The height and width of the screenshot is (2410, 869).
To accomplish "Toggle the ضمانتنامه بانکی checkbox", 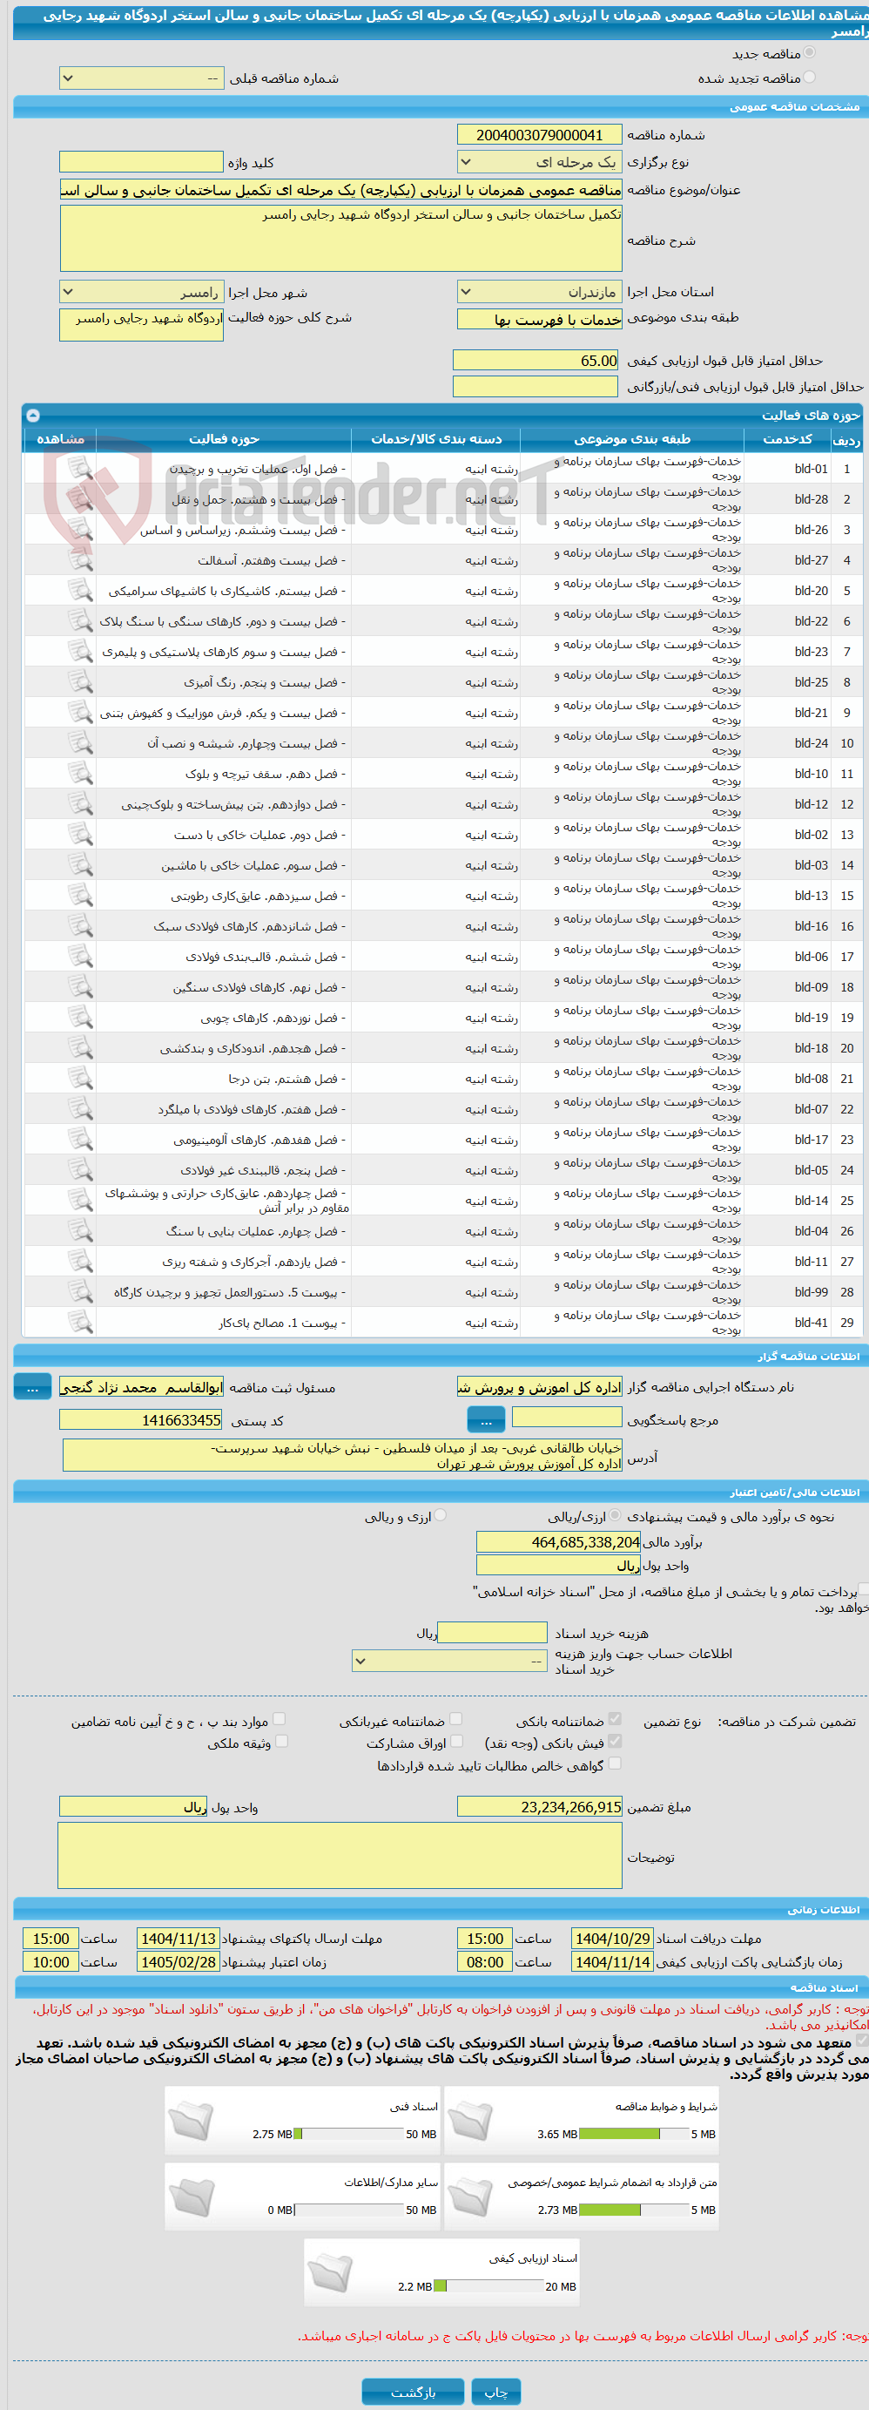I will [x=615, y=1720].
